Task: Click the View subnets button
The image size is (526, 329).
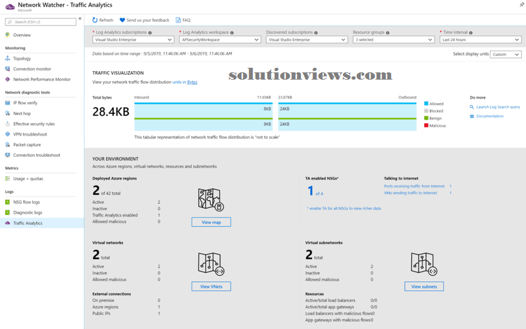Action: pyautogui.click(x=424, y=286)
